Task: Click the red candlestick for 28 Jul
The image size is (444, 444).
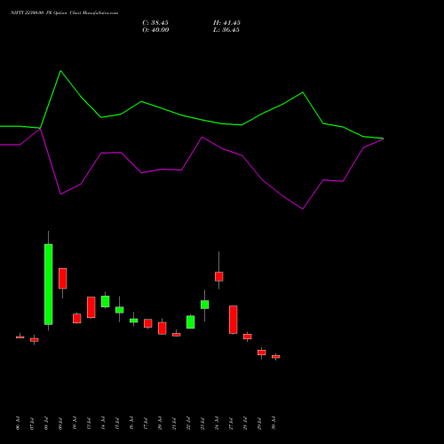Action: pos(248,337)
